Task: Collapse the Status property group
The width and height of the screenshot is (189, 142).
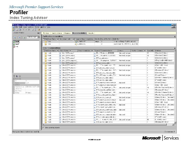Action: [x=14, y=85]
